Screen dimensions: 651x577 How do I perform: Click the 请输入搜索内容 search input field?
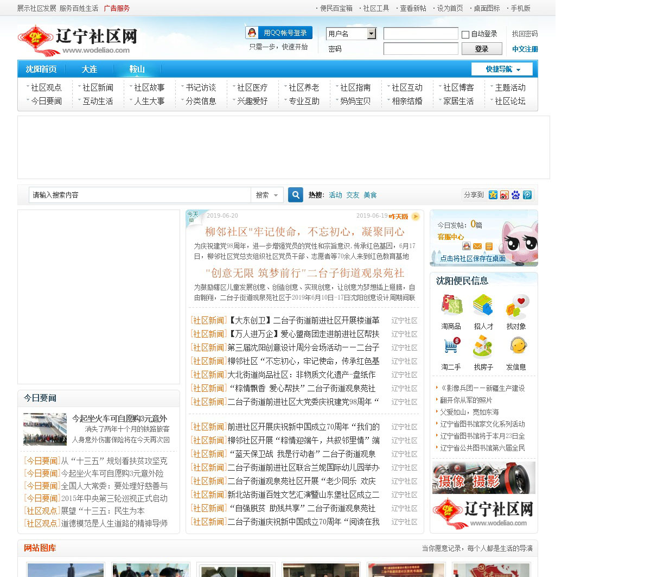pyautogui.click(x=139, y=195)
